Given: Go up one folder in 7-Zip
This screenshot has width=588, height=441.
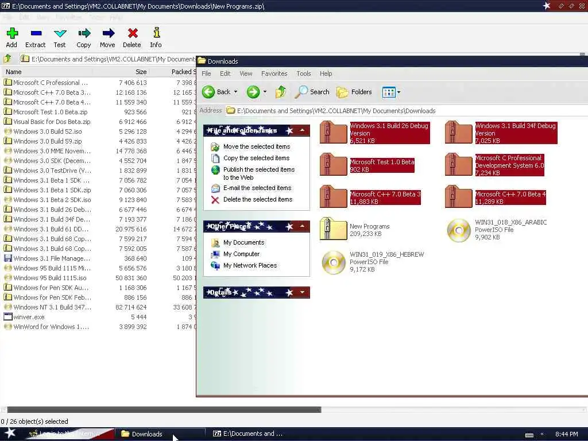Looking at the screenshot, I should pyautogui.click(x=7, y=59).
